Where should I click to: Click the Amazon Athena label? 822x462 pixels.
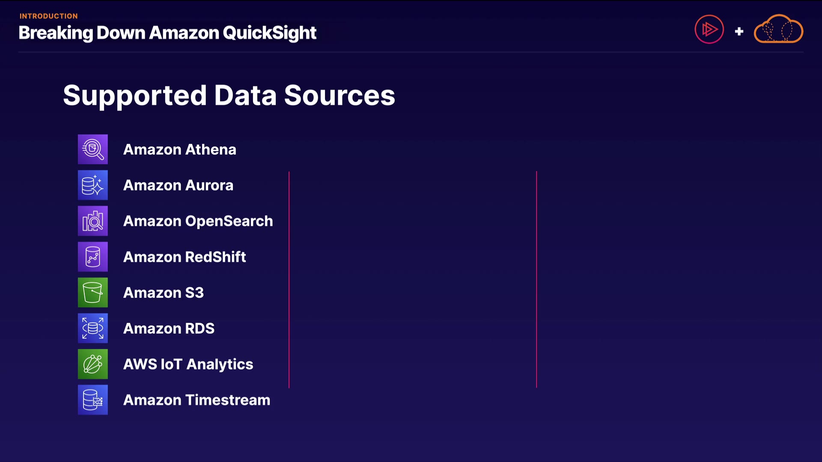pos(179,150)
